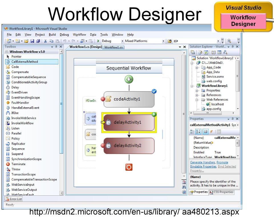
Task: Open the Build menu
Action: [x=52, y=35]
